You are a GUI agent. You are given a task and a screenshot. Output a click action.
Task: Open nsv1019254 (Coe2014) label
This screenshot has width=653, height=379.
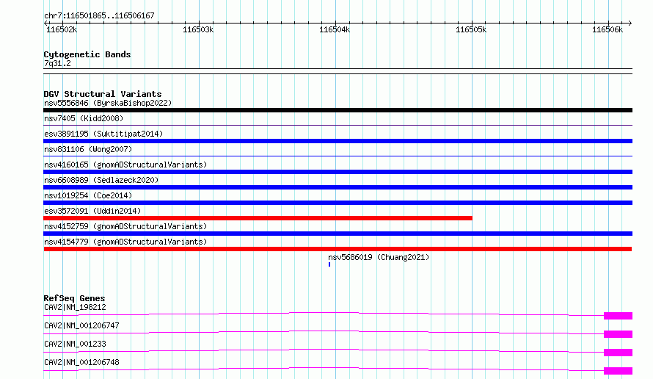pos(88,195)
